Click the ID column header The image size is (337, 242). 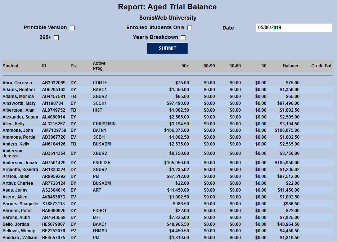pyautogui.click(x=44, y=66)
